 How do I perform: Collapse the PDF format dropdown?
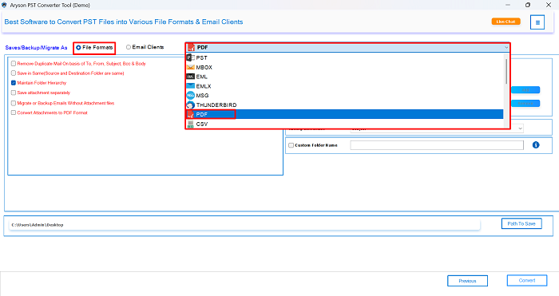point(506,47)
